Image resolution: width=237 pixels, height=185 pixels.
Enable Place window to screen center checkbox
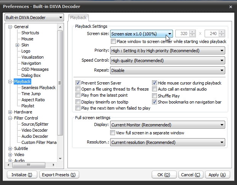[x=113, y=41]
